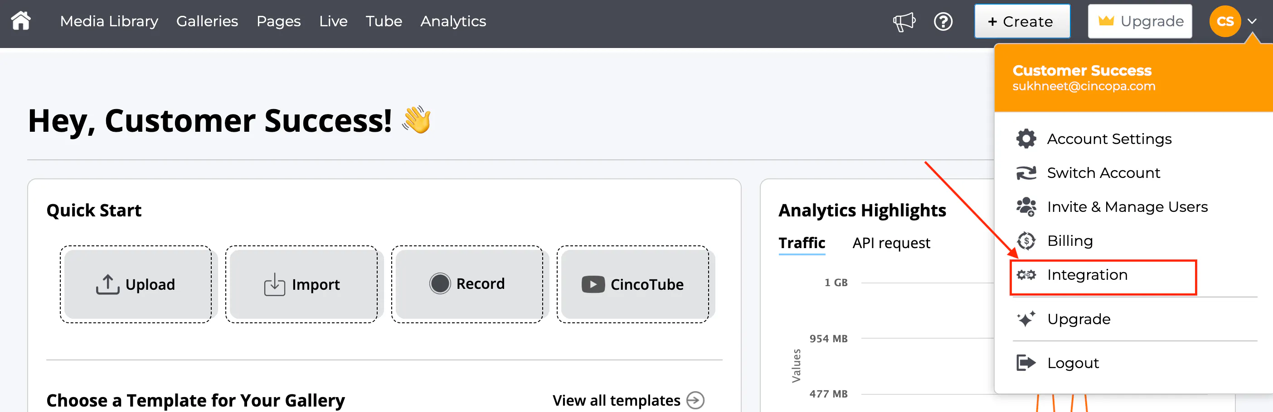Open the help question mark icon
This screenshot has height=412, width=1273.
(x=943, y=22)
